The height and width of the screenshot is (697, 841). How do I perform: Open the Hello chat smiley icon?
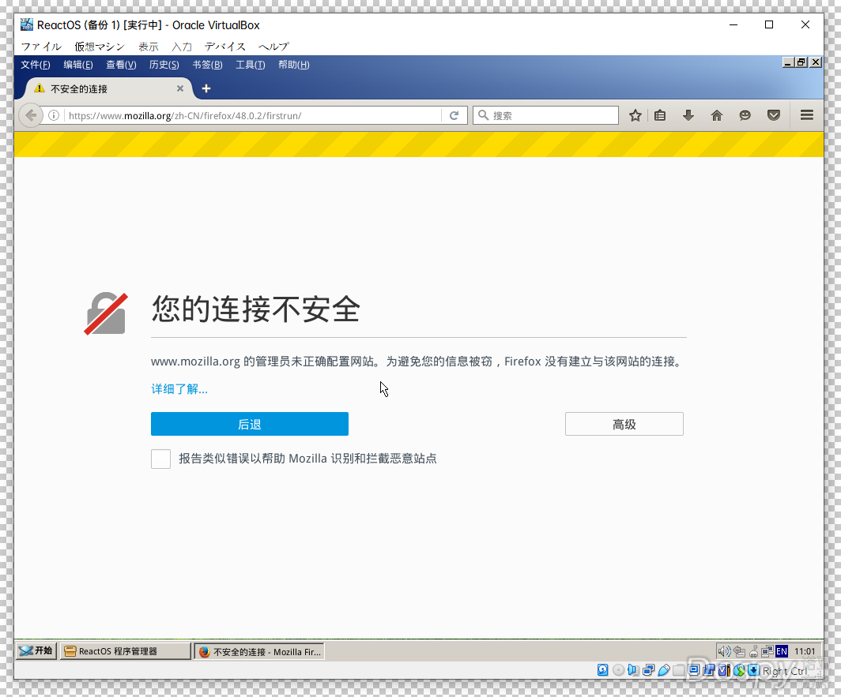coord(745,115)
